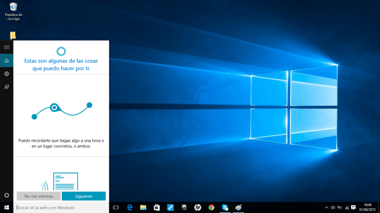Open the Windows Start menu

(6, 208)
